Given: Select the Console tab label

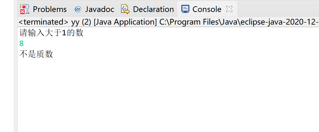Looking at the screenshot, I should (x=207, y=9).
